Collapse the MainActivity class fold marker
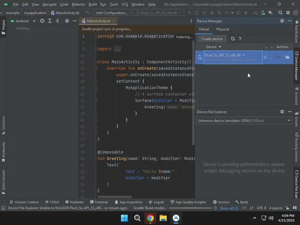This screenshot has width=300, height=225. pos(96,62)
